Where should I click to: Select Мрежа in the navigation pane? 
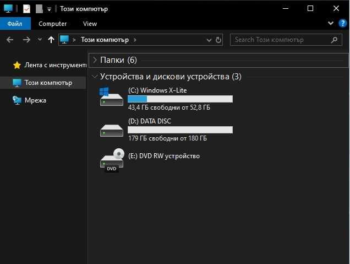coord(35,100)
